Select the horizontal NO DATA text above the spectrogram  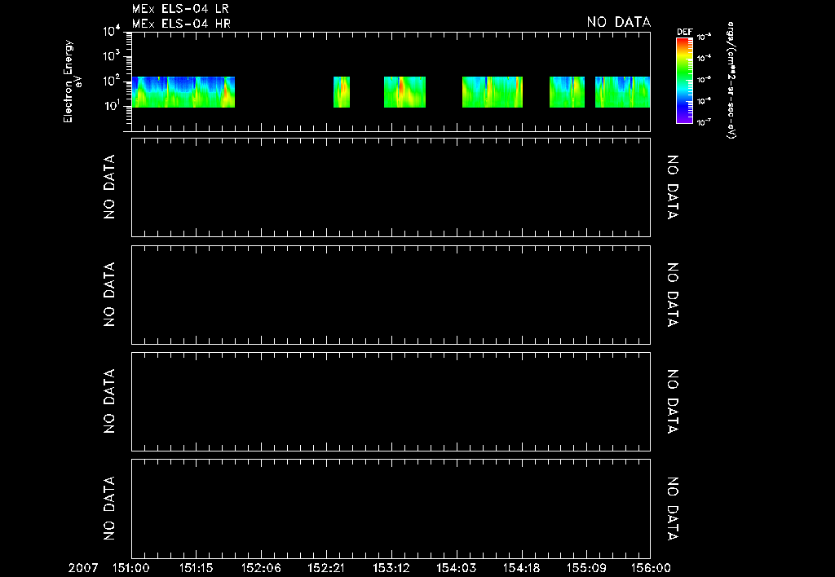click(618, 22)
